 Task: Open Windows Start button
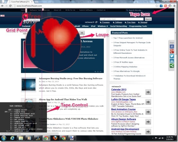click(4, 138)
